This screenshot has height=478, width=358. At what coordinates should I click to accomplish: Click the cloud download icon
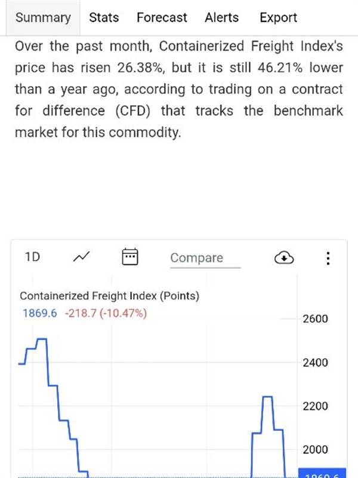tap(284, 258)
